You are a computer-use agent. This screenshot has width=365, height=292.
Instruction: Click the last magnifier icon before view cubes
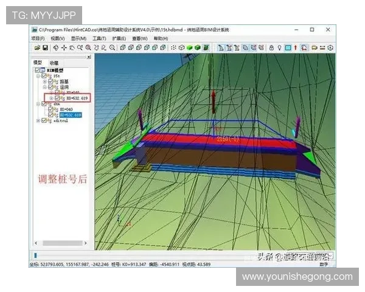[112, 47]
